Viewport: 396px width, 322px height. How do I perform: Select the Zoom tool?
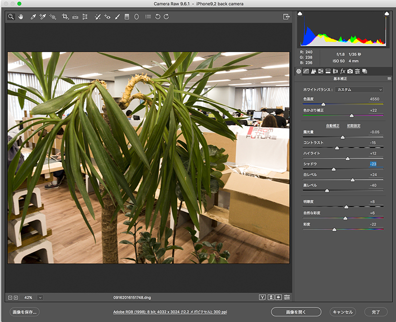(x=11, y=17)
